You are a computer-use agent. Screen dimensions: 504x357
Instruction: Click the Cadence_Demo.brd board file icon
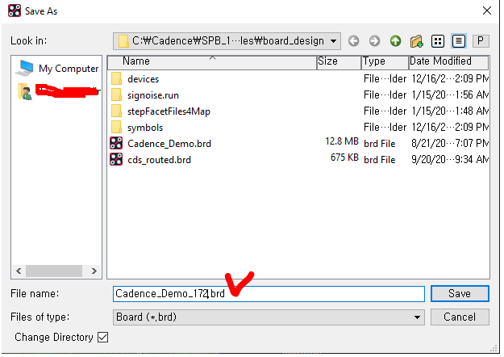[116, 143]
